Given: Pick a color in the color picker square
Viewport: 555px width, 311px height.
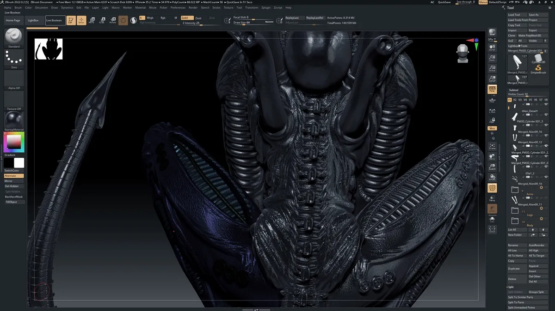Looking at the screenshot, I should pos(14,142).
